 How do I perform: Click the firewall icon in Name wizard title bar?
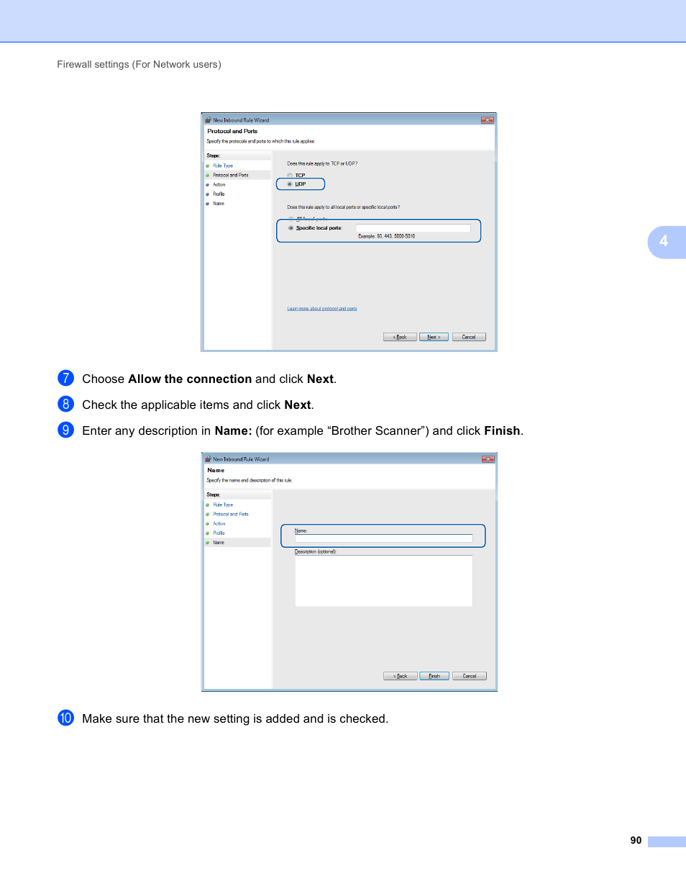208,459
